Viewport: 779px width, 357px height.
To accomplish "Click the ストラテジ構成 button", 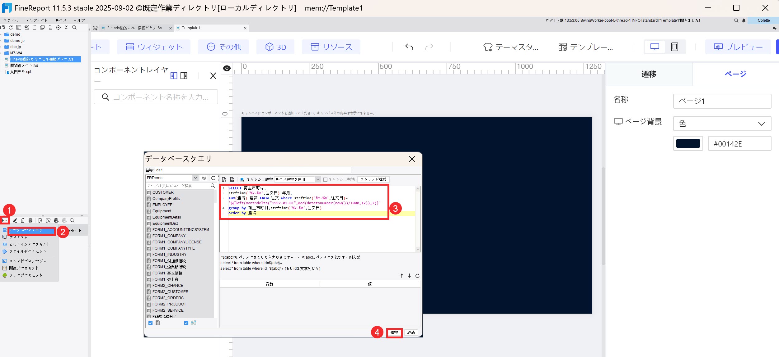I will tap(373, 179).
